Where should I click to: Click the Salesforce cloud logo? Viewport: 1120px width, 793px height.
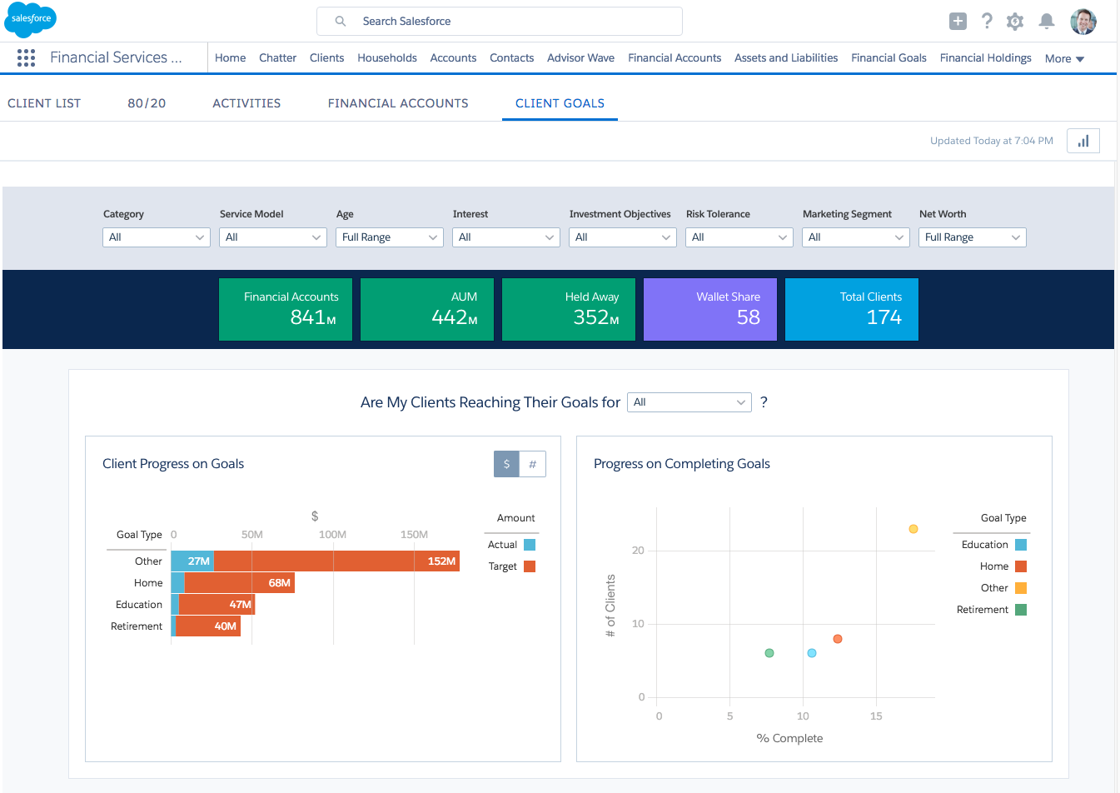31,19
